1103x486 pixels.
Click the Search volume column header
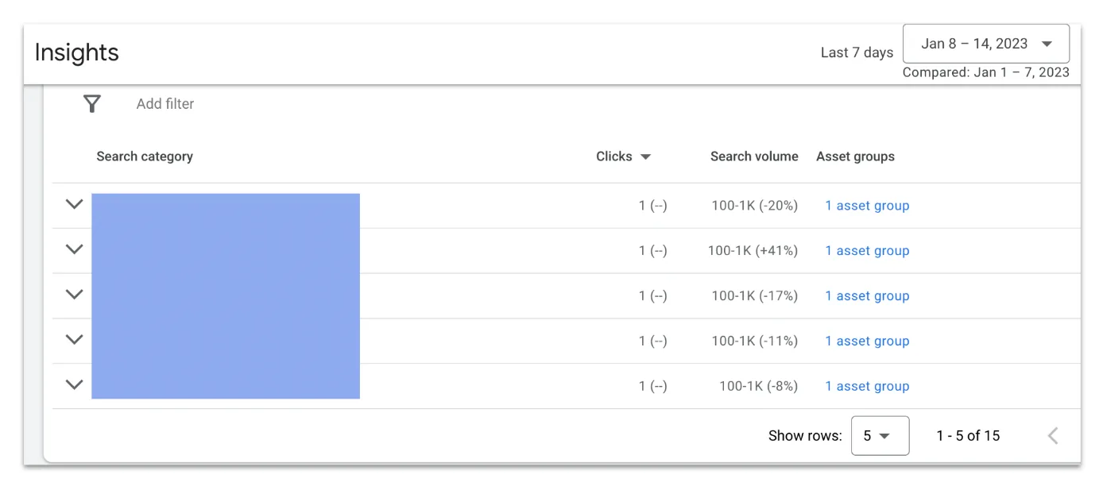(754, 156)
